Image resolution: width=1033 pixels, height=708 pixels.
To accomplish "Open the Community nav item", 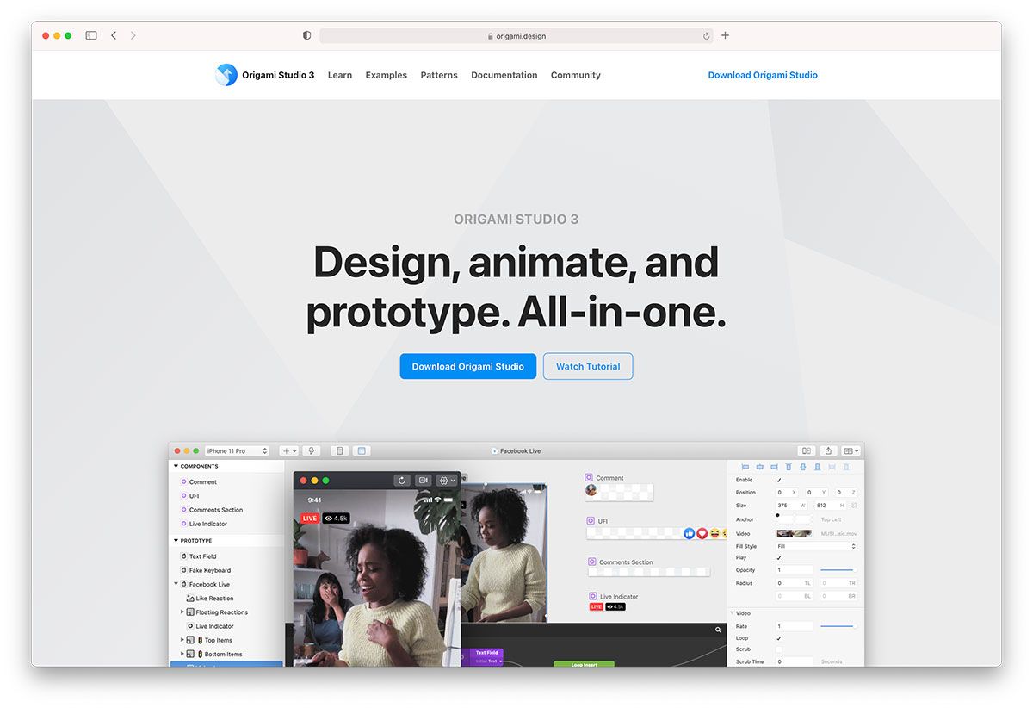I will tap(576, 75).
